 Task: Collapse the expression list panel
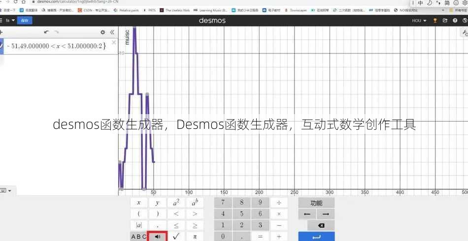[x=112, y=32]
